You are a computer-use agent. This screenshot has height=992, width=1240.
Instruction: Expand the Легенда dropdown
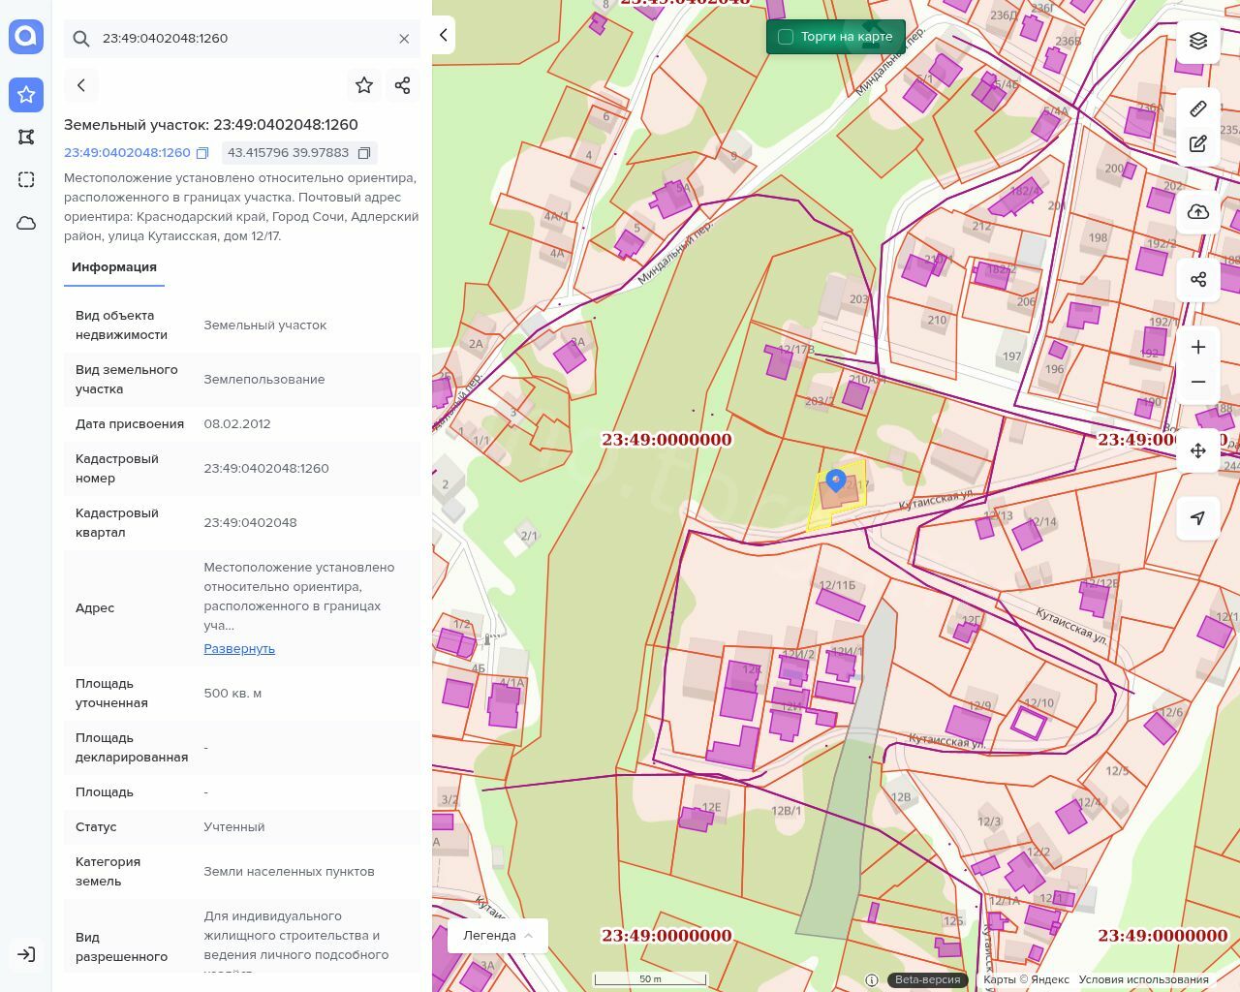(x=498, y=935)
